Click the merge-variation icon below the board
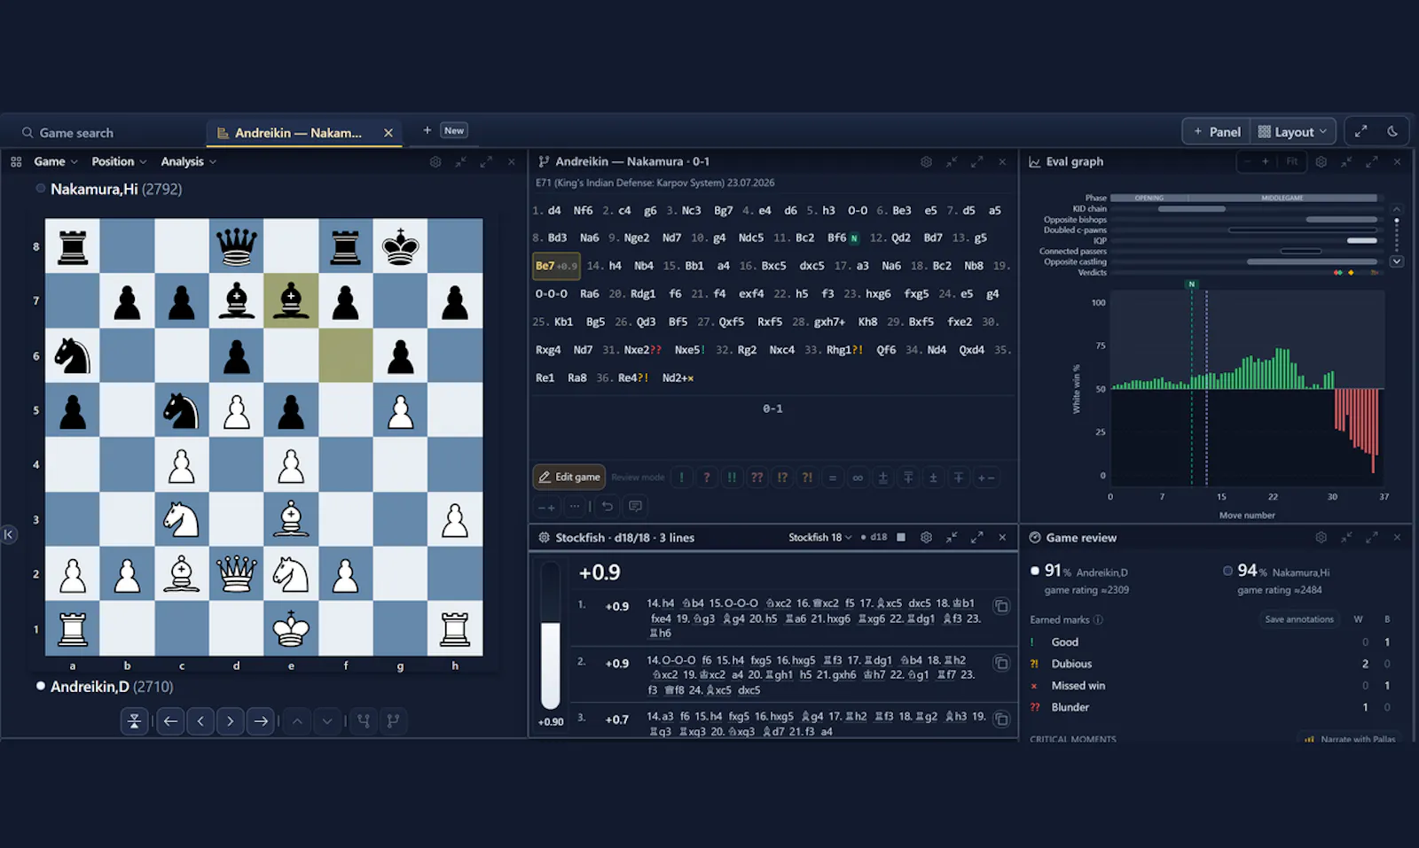This screenshot has height=848, width=1419. (x=364, y=721)
